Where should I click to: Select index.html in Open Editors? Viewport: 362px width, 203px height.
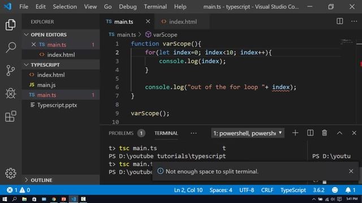click(x=61, y=55)
